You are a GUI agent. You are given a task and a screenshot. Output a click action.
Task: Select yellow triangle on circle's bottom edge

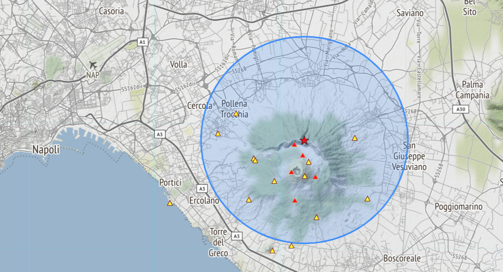point(292,246)
